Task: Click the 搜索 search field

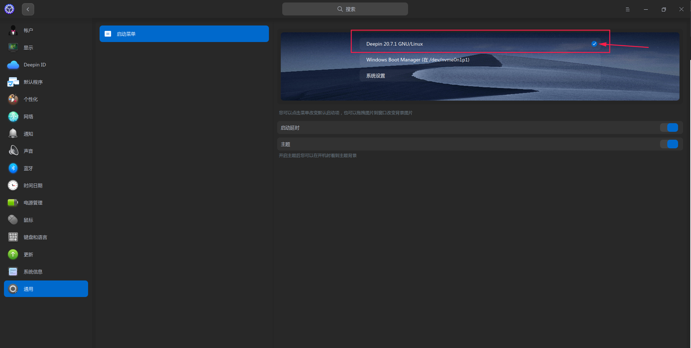Action: (345, 9)
